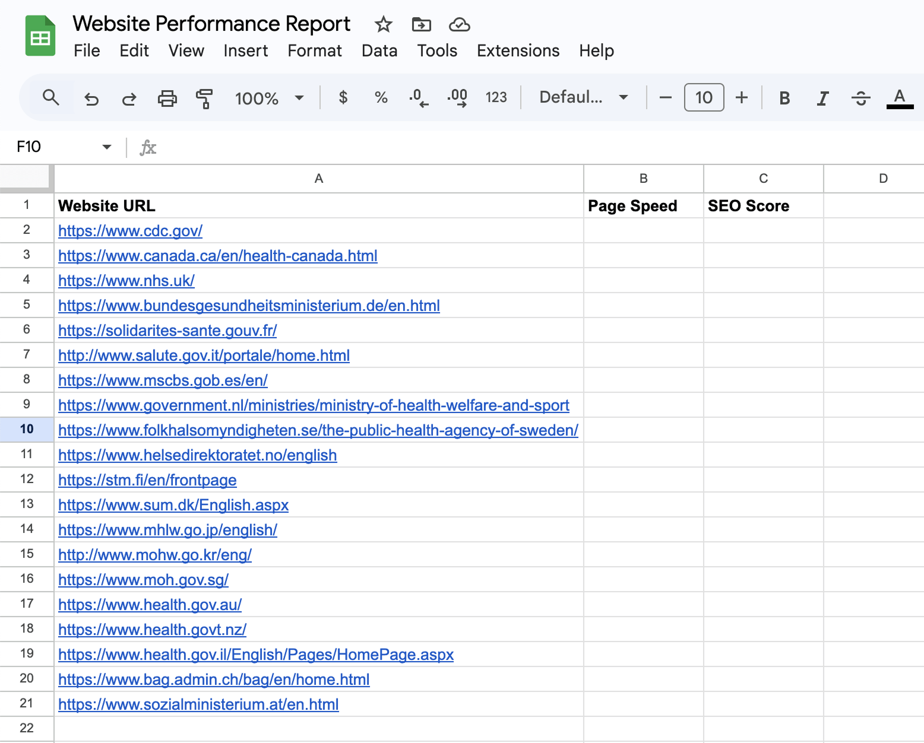Click the move to folder icon

[x=421, y=24]
